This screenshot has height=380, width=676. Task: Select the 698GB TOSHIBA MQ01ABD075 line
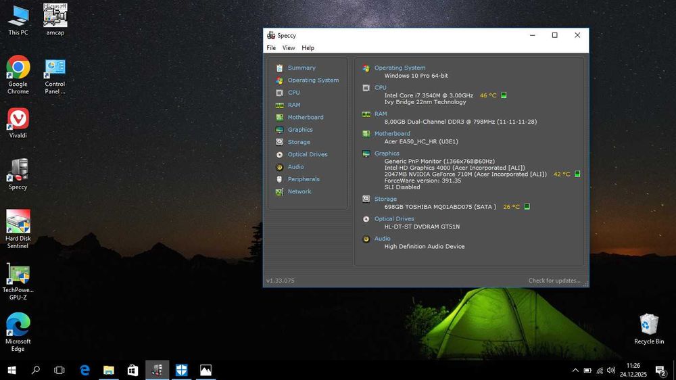click(x=440, y=207)
